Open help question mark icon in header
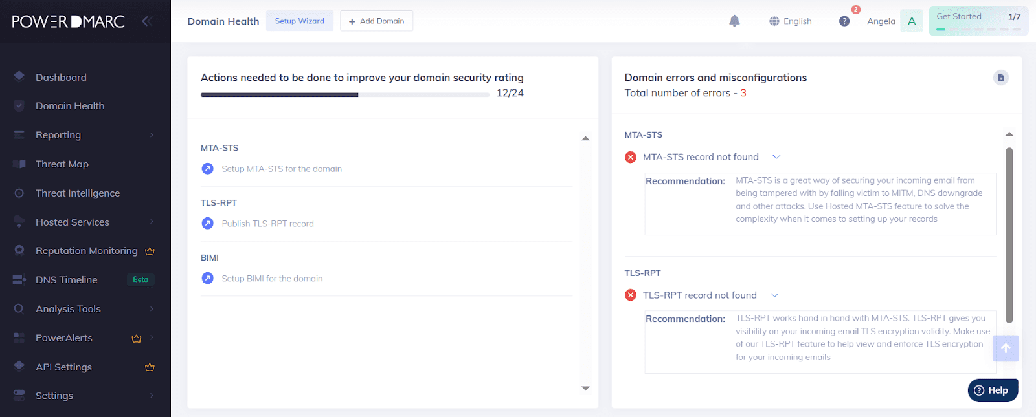This screenshot has height=417, width=1036. click(844, 21)
